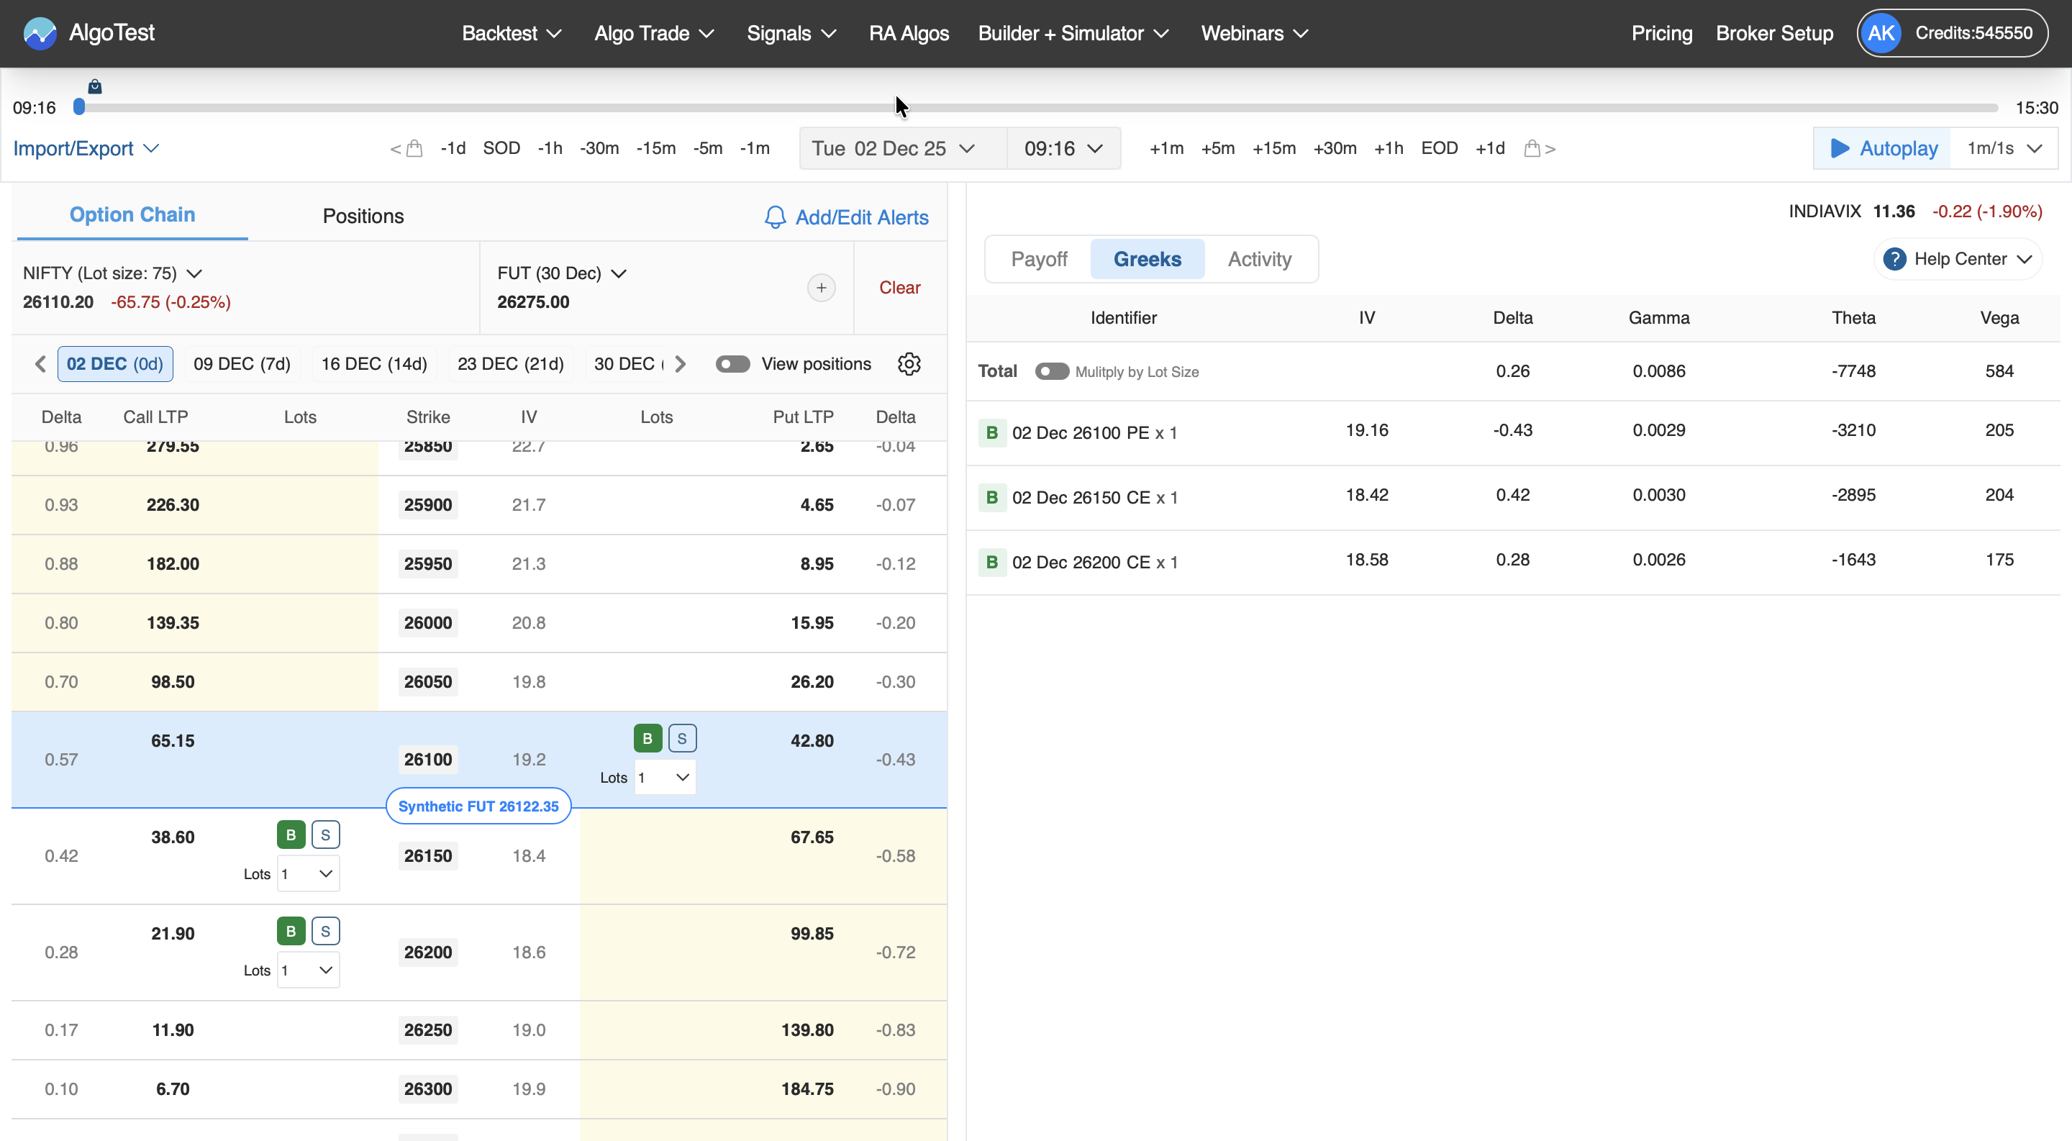Switch to the Payoff tab

click(1038, 259)
